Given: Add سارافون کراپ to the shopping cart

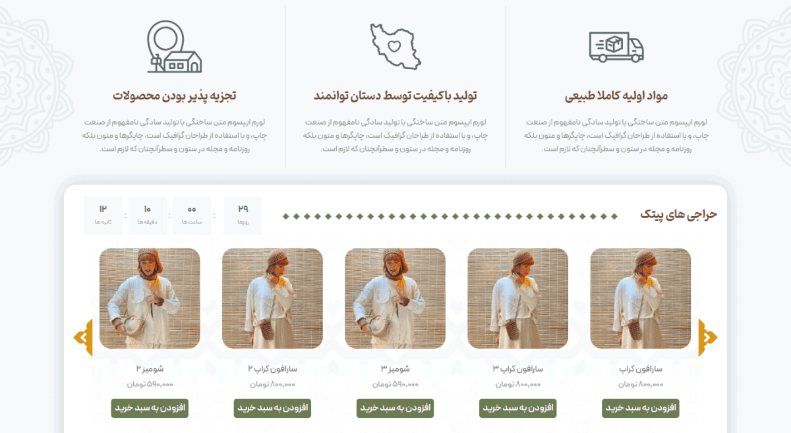Looking at the screenshot, I should click(641, 408).
